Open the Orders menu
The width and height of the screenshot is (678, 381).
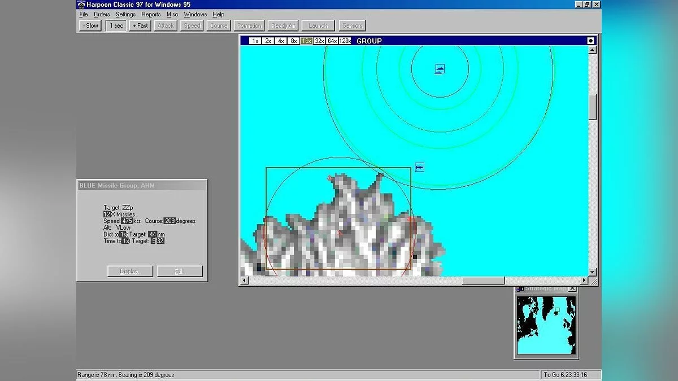(x=102, y=14)
